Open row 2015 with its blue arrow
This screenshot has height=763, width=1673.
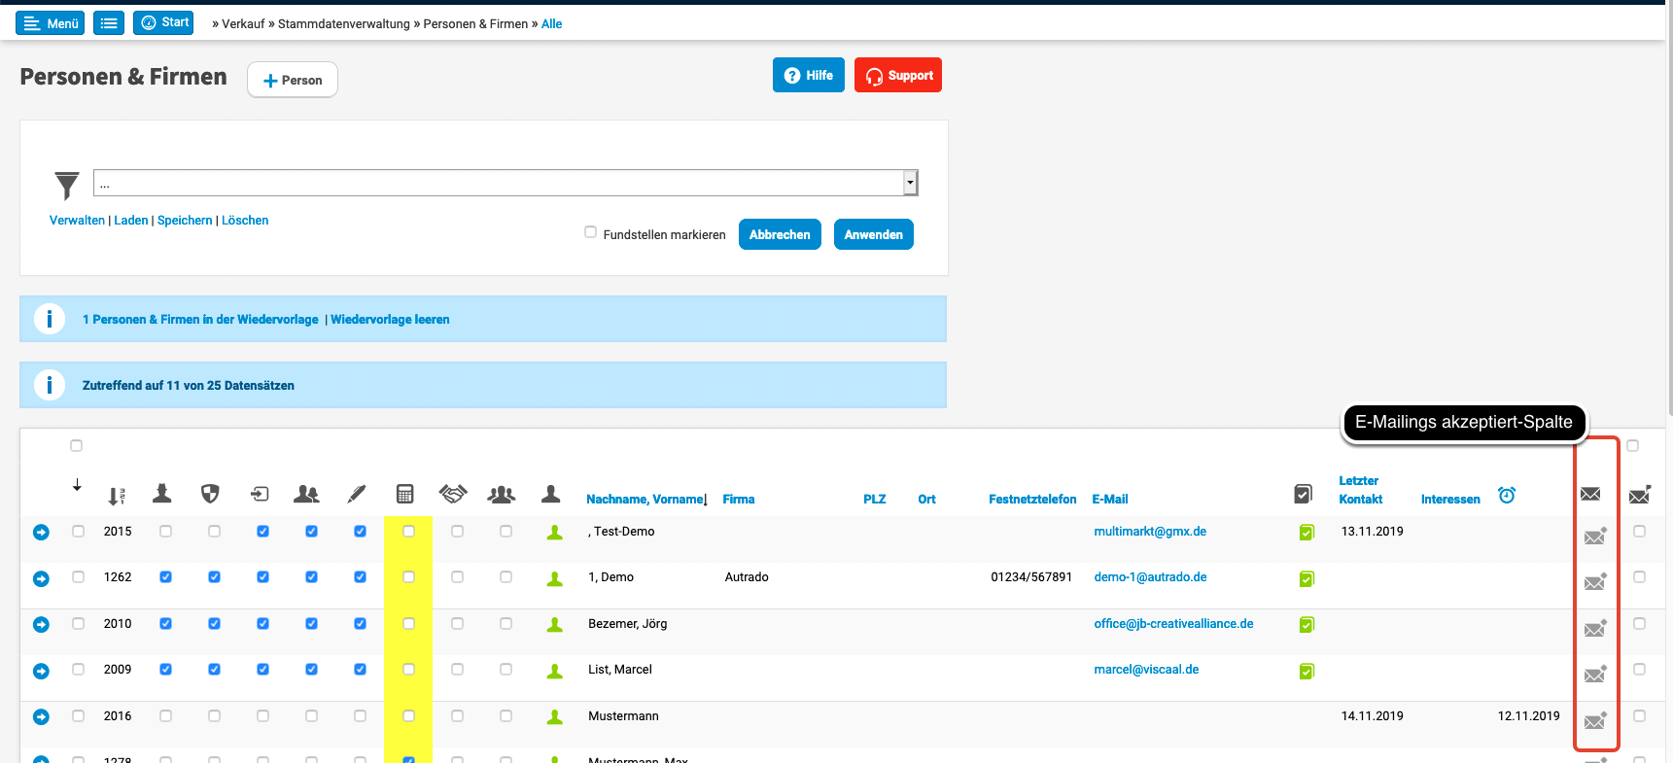41,533
